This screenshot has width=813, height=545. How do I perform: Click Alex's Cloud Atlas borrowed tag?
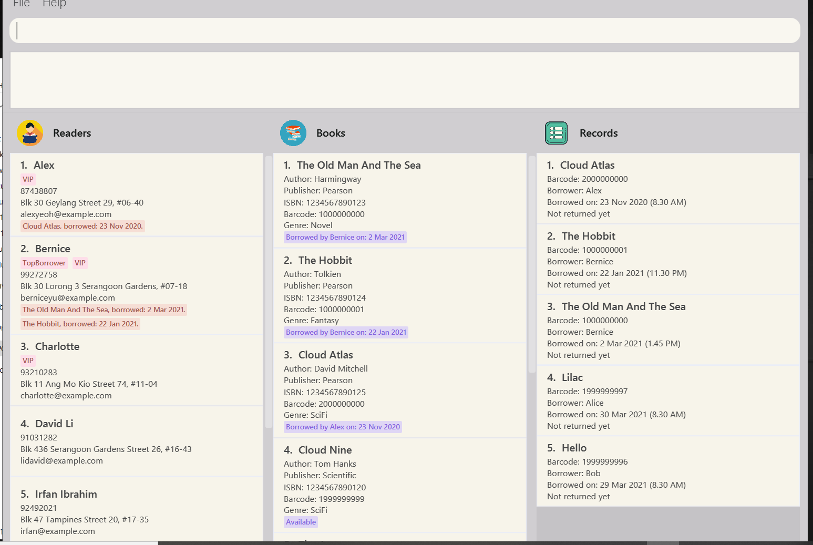(83, 226)
